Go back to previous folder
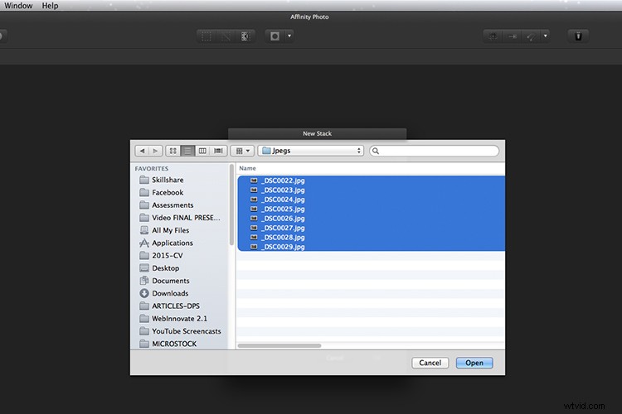The image size is (622, 414). [x=142, y=151]
